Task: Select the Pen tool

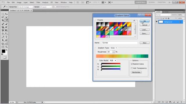Action: [3, 37]
